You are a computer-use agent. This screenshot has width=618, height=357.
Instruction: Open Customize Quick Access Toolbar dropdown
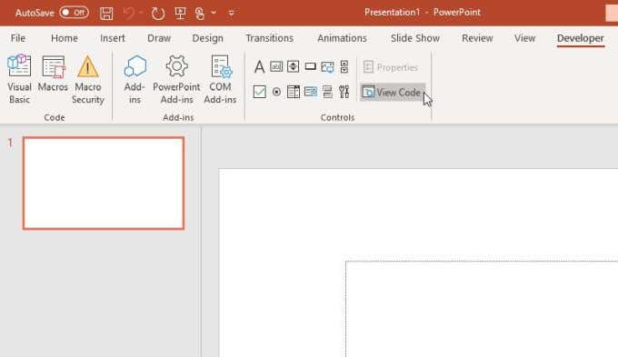coord(232,13)
